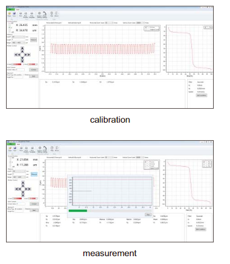Select Start tab in measurement window ribbon
The image size is (230, 264).
tap(18, 144)
